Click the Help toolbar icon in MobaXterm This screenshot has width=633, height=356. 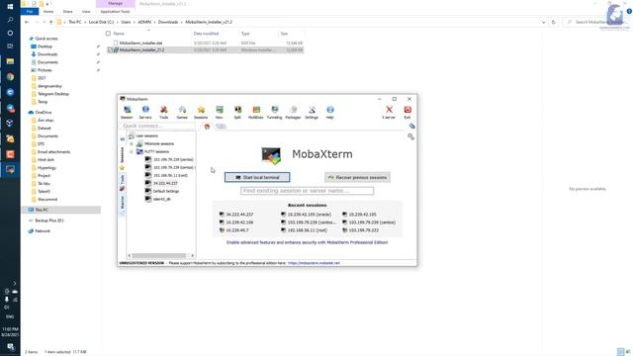tap(329, 112)
